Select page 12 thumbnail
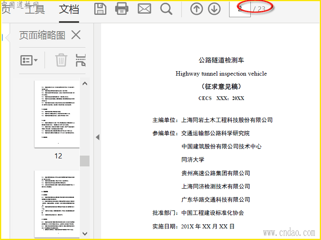Image resolution: width=321 pixels, height=240 pixels. pyautogui.click(x=57, y=114)
